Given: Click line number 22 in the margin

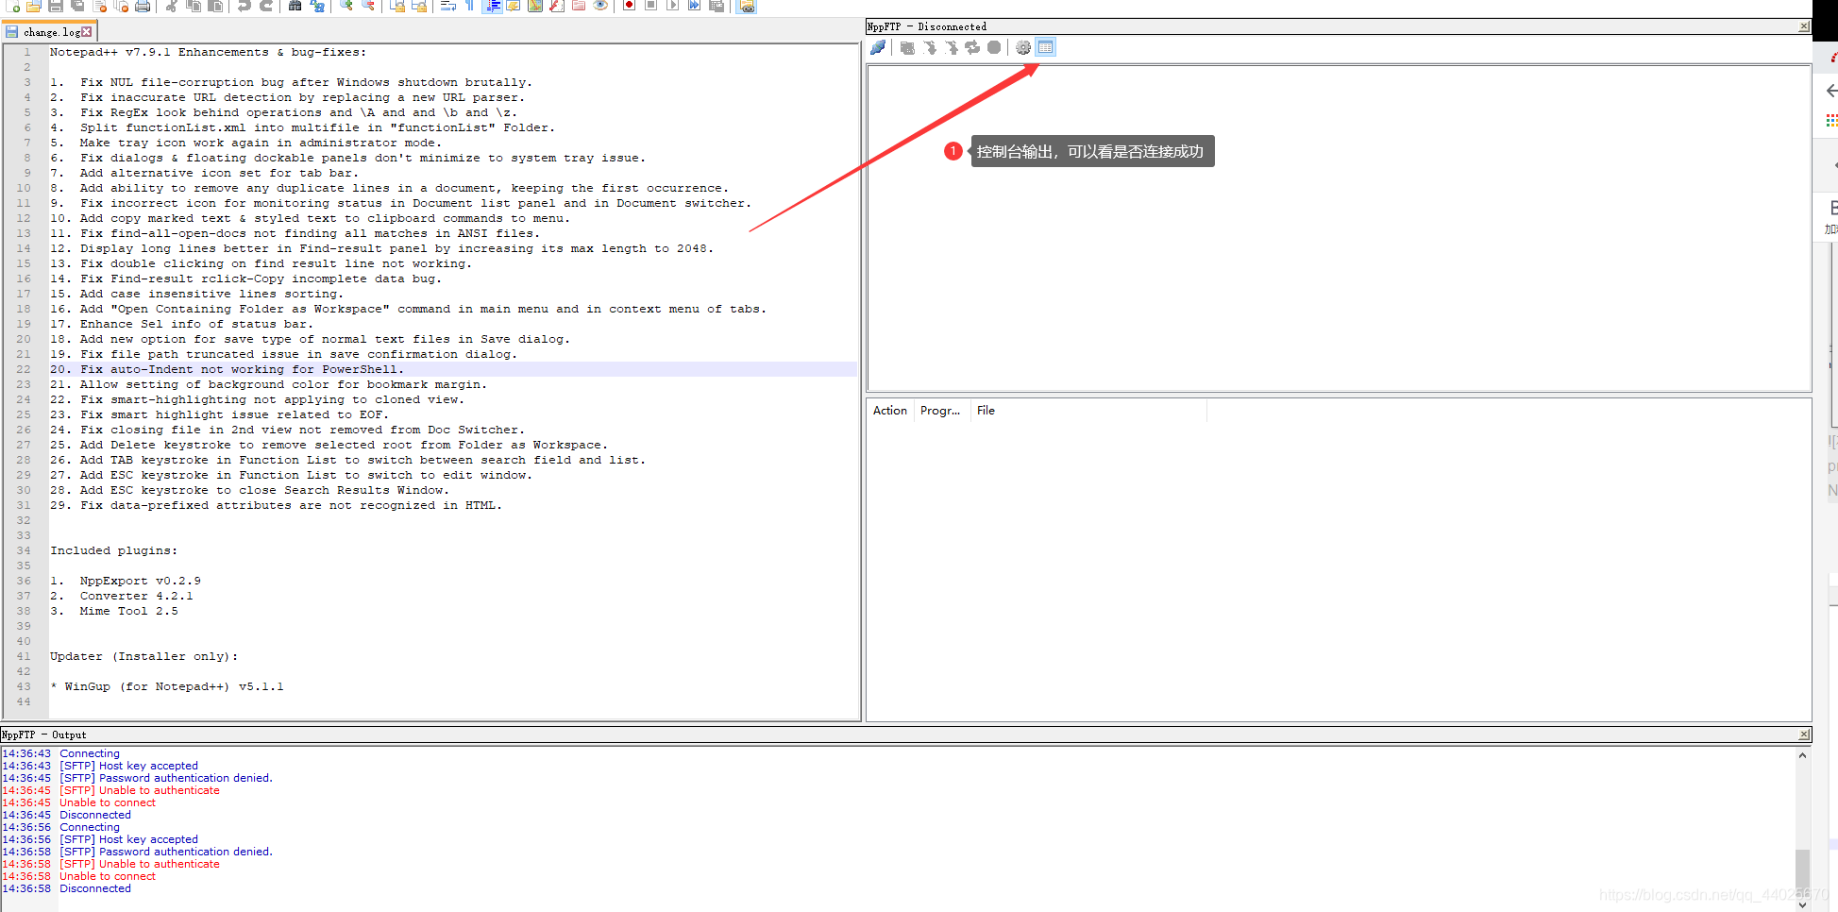Looking at the screenshot, I should 24,369.
